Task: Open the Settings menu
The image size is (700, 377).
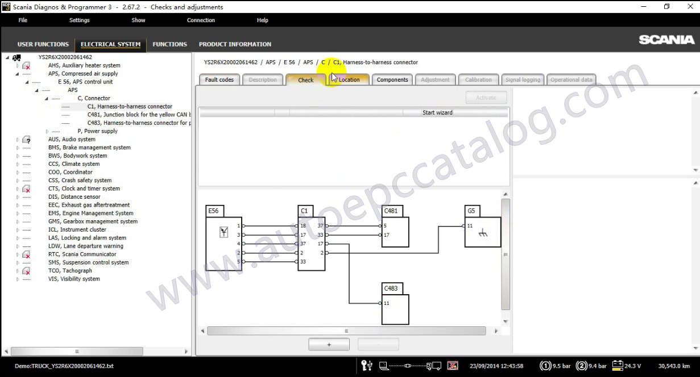Action: 79,20
